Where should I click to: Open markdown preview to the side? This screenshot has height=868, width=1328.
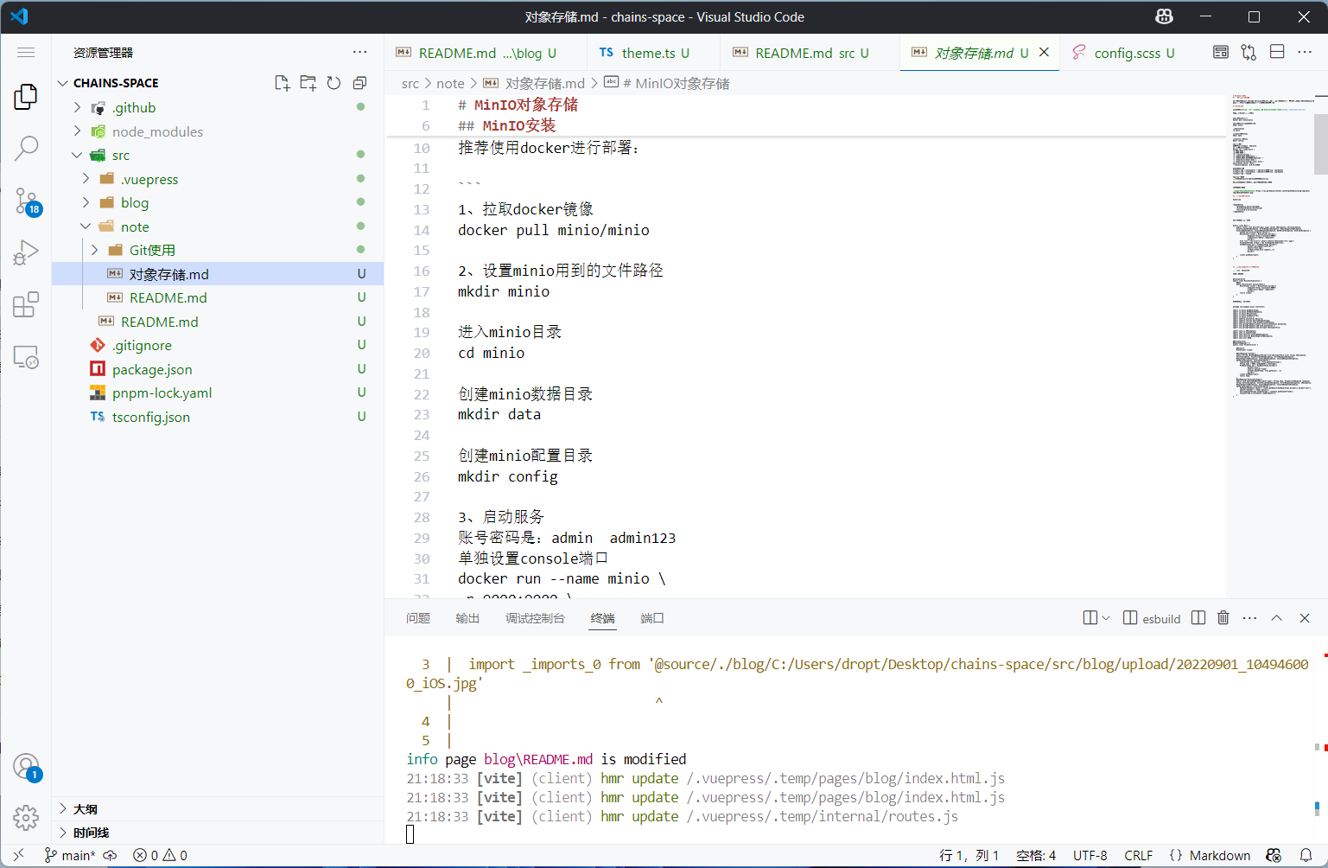click(1221, 53)
